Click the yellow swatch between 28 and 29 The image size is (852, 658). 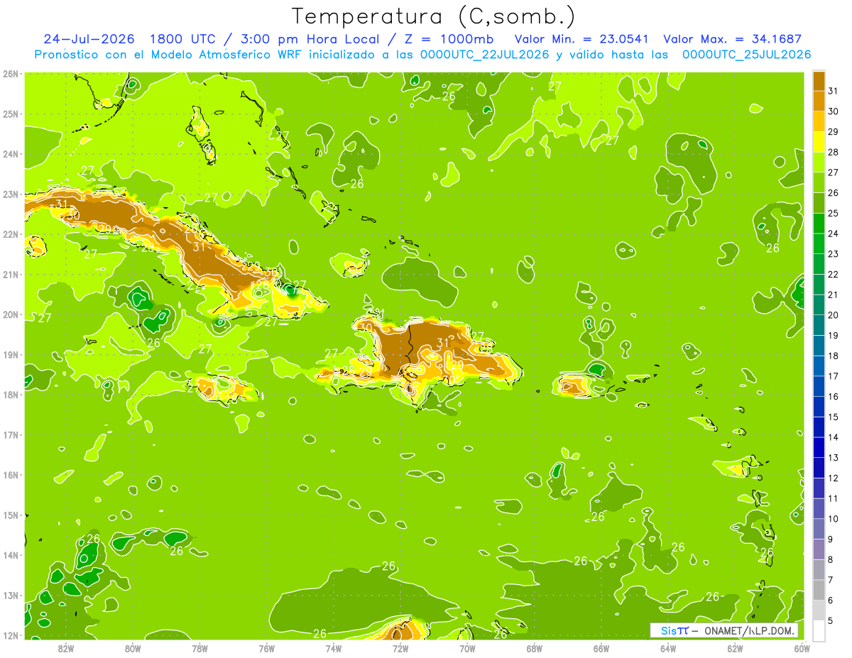[819, 142]
